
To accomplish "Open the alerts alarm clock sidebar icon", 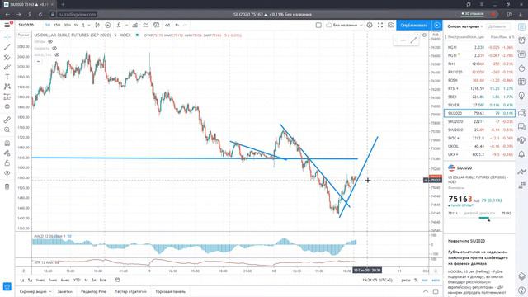I will (x=521, y=40).
